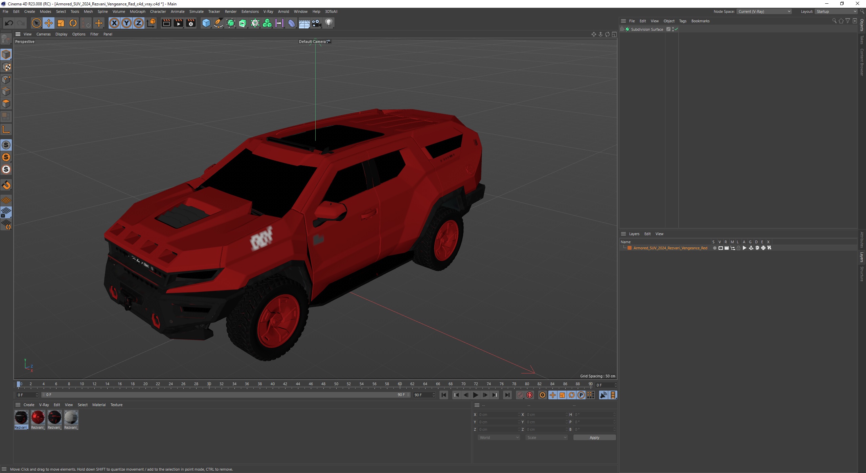
Task: Open Edit Render Settings icon
Action: point(191,23)
